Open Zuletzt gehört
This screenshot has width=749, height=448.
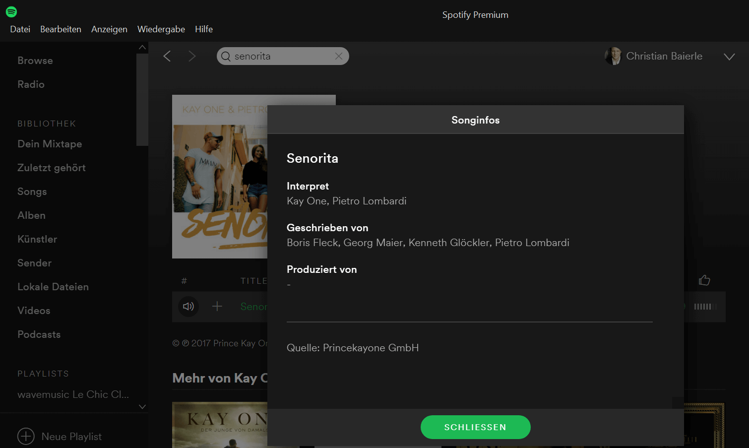coord(52,168)
